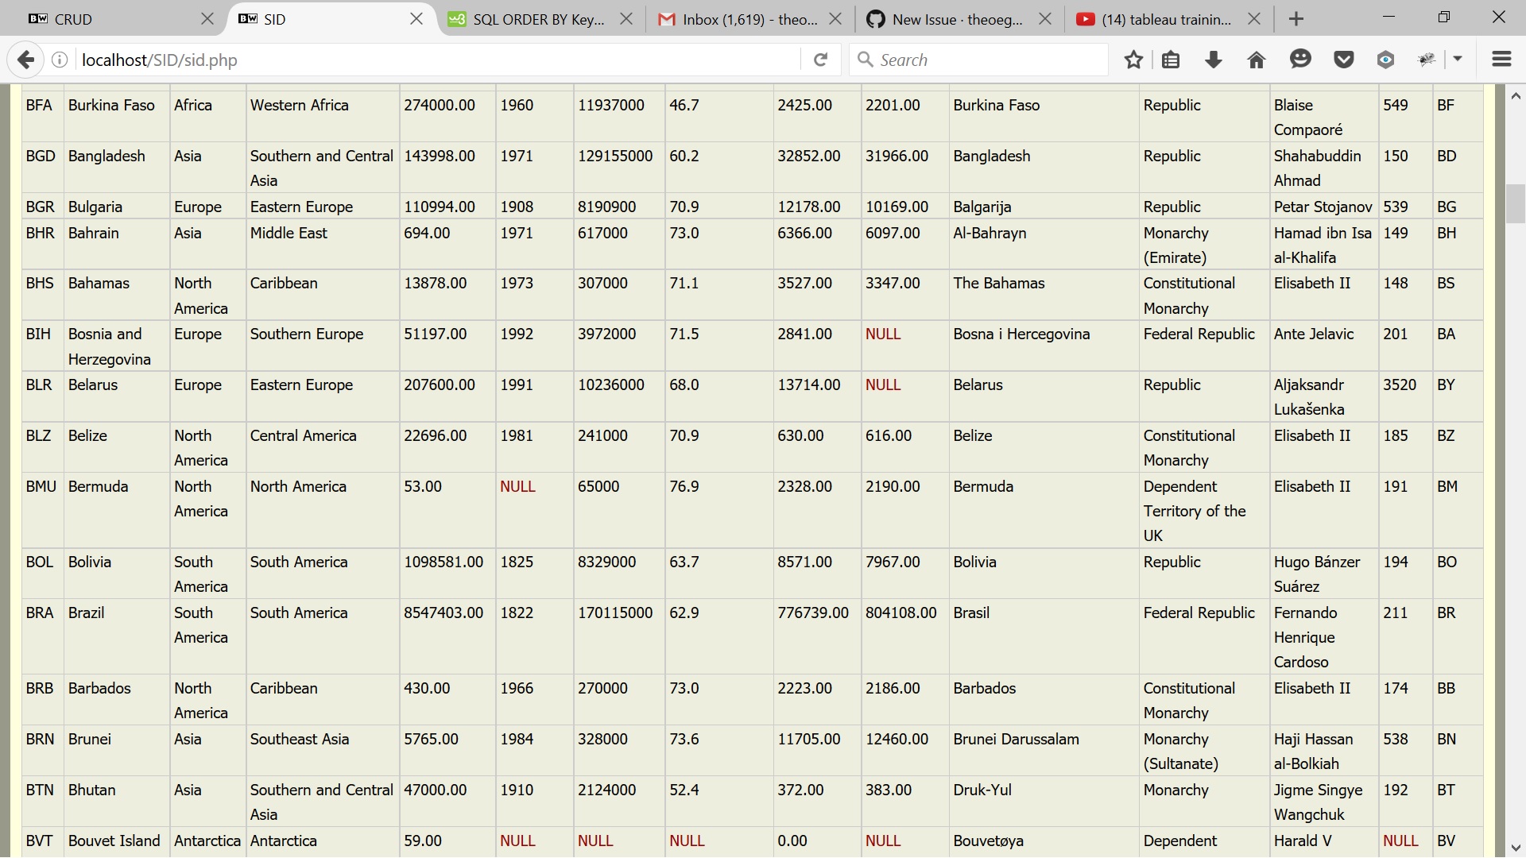Expand the Firebug dropdown arrow

point(1458,59)
